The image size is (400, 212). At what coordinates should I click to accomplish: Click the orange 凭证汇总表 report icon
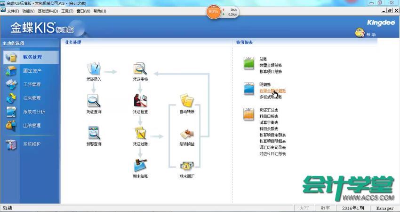(x=249, y=114)
